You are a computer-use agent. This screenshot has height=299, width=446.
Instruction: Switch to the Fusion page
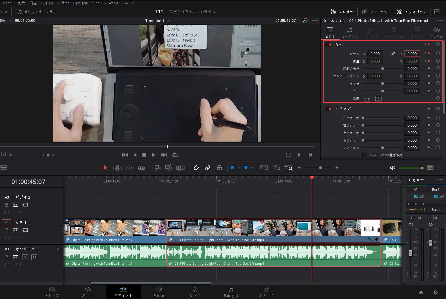[x=159, y=292]
